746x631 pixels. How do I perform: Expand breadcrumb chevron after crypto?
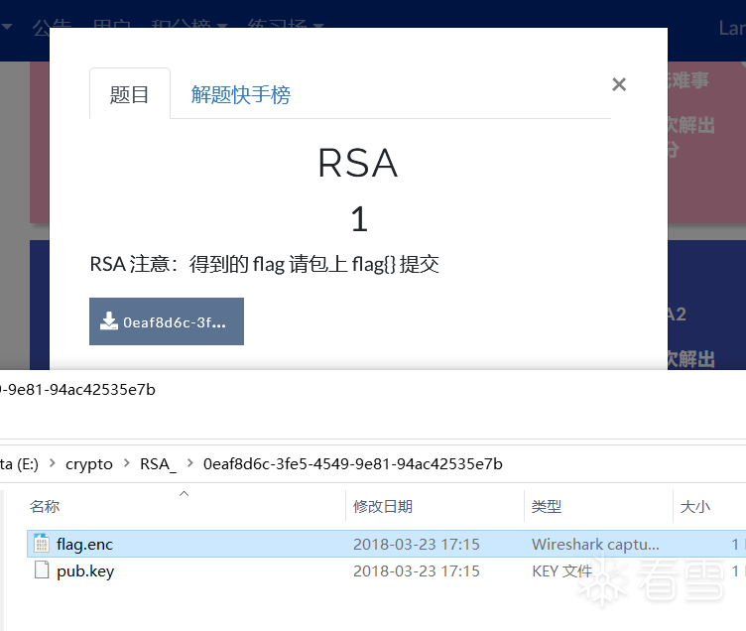point(127,463)
